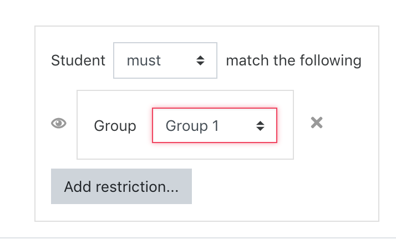Click the 'match the following' text
Viewport: 396px width, 244px height.
294,60
